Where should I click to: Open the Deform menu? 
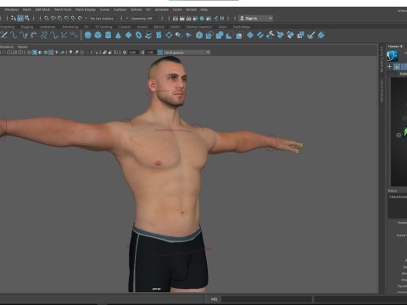pyautogui.click(x=136, y=9)
